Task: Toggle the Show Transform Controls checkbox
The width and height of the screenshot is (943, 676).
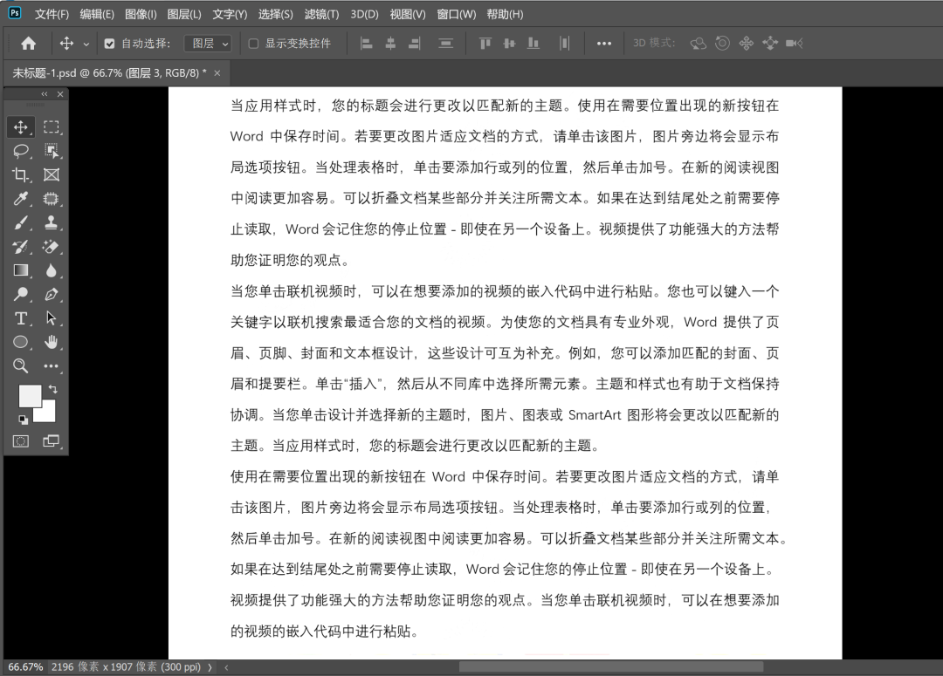Action: (251, 42)
